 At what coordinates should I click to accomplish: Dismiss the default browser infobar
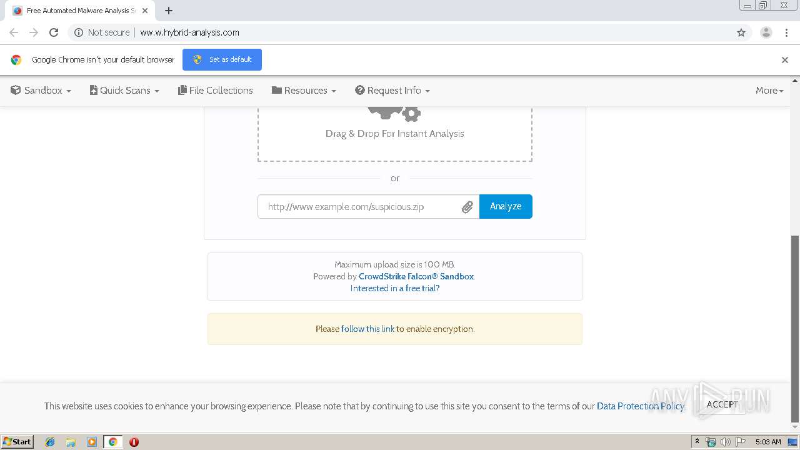click(785, 60)
